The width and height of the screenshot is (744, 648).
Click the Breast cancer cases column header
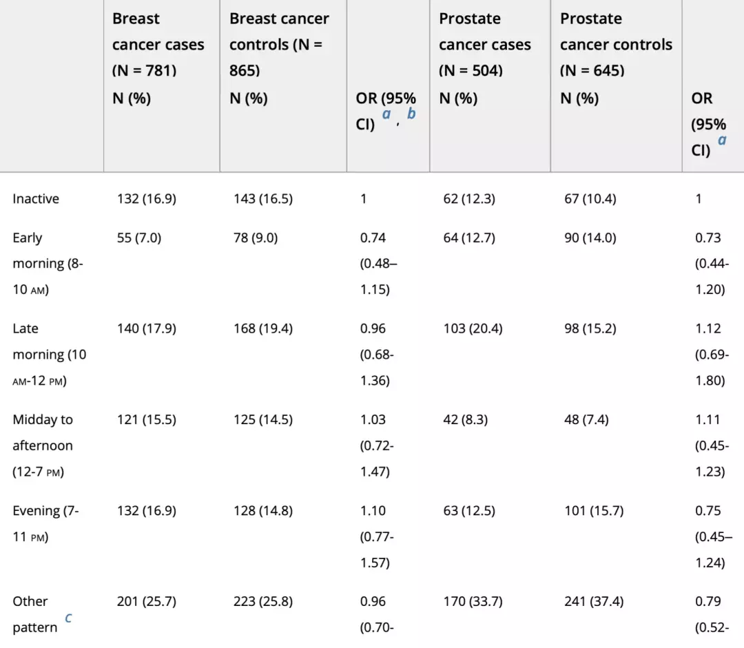(158, 58)
